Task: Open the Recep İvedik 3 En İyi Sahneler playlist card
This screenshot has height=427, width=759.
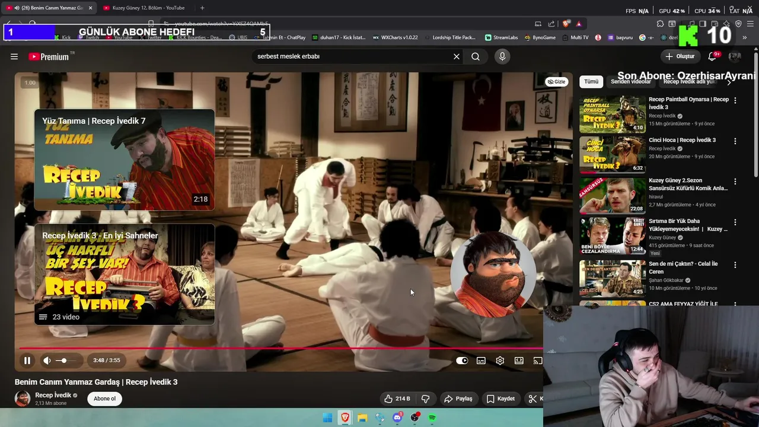Action: coord(125,274)
